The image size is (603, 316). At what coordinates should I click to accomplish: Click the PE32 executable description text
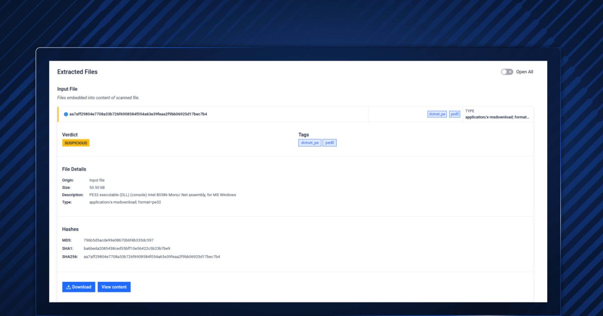162,195
